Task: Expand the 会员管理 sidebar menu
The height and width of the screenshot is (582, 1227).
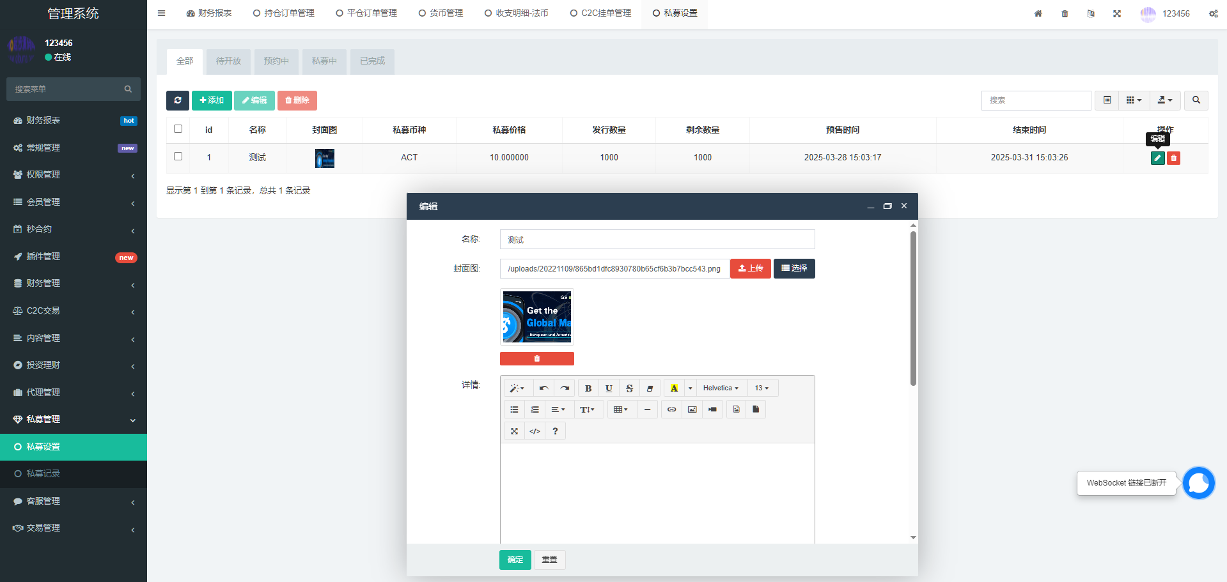Action: click(x=74, y=202)
